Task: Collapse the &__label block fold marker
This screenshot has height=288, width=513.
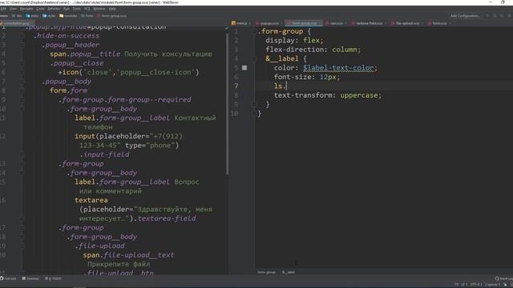Action: (x=254, y=58)
